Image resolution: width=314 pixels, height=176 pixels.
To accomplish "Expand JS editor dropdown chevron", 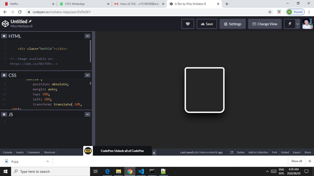I will (x=88, y=114).
